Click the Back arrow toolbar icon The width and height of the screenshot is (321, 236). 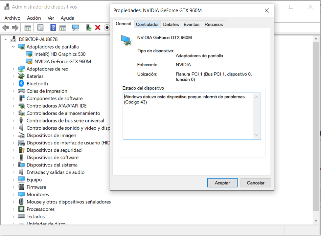coord(6,27)
